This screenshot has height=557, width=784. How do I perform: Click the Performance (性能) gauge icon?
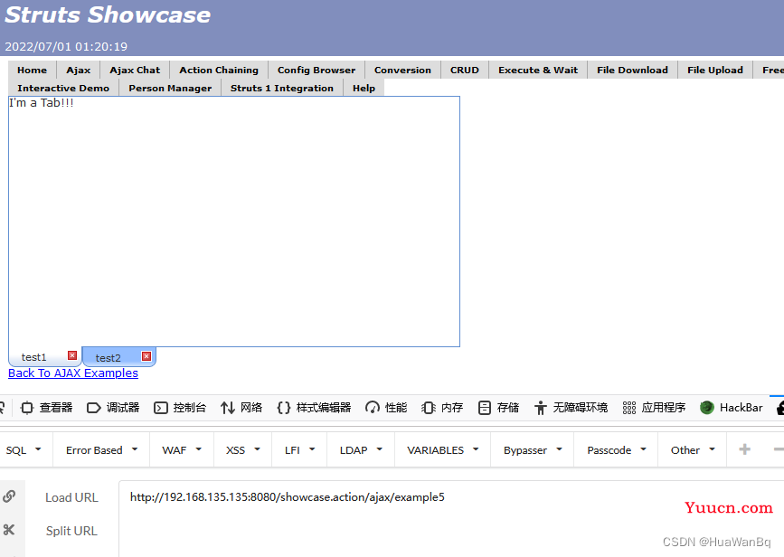pos(372,408)
